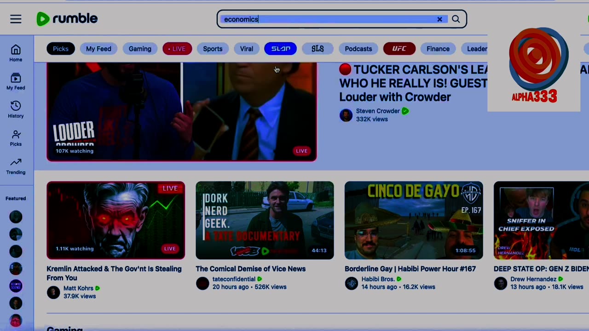Open the Matt Kohrs channel link
The height and width of the screenshot is (331, 589).
(78, 288)
